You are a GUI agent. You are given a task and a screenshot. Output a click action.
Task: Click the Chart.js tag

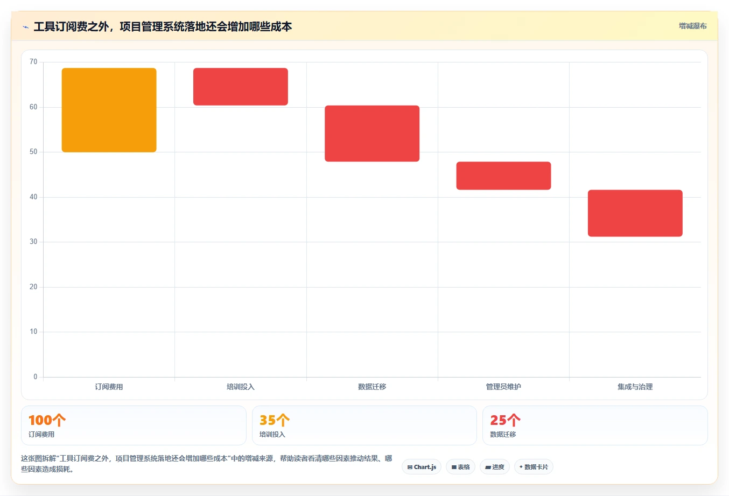422,467
